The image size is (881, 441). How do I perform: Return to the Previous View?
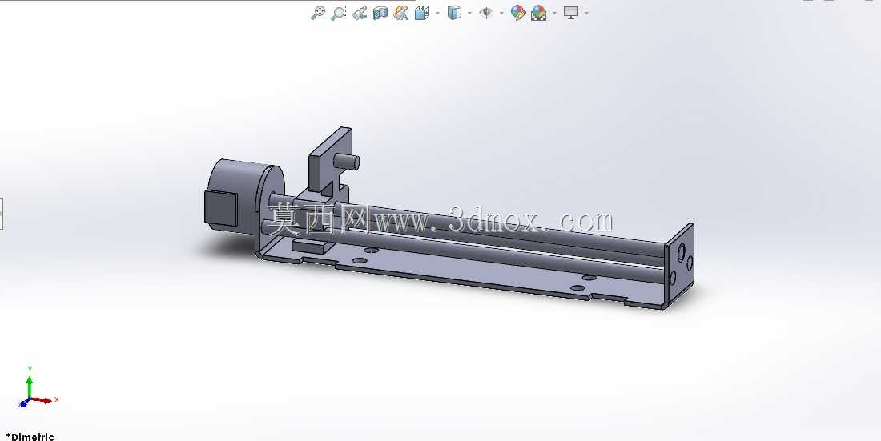pyautogui.click(x=360, y=12)
